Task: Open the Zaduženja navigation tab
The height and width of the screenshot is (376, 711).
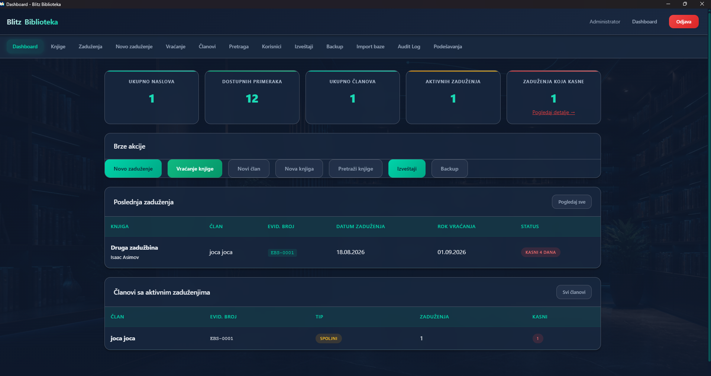Action: pyautogui.click(x=90, y=46)
